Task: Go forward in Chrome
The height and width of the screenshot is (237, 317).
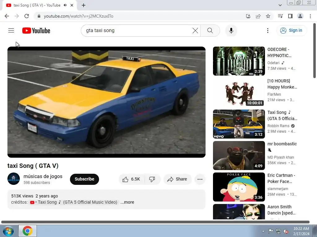Action: [17, 16]
